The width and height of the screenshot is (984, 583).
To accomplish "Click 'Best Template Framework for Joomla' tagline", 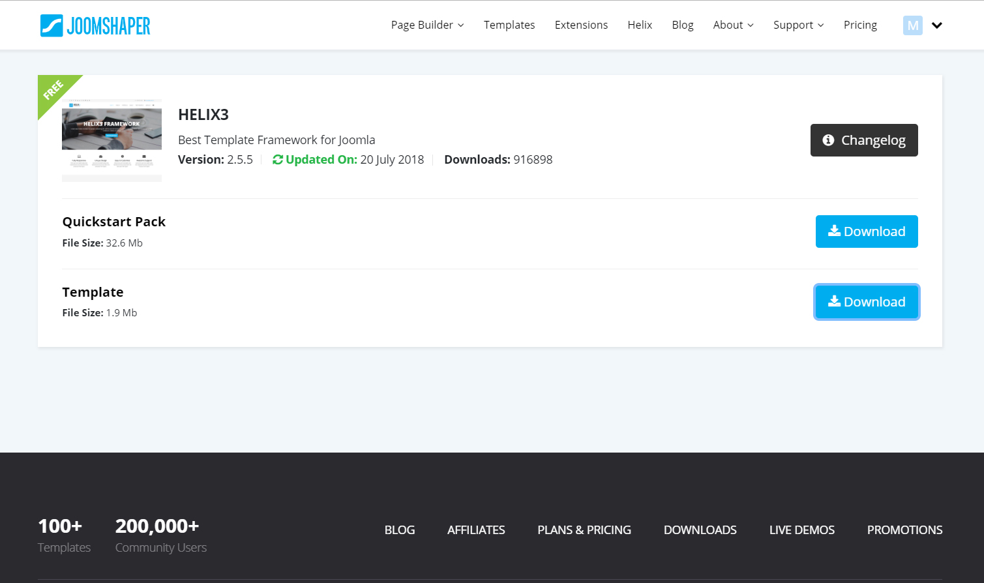I will tap(276, 140).
